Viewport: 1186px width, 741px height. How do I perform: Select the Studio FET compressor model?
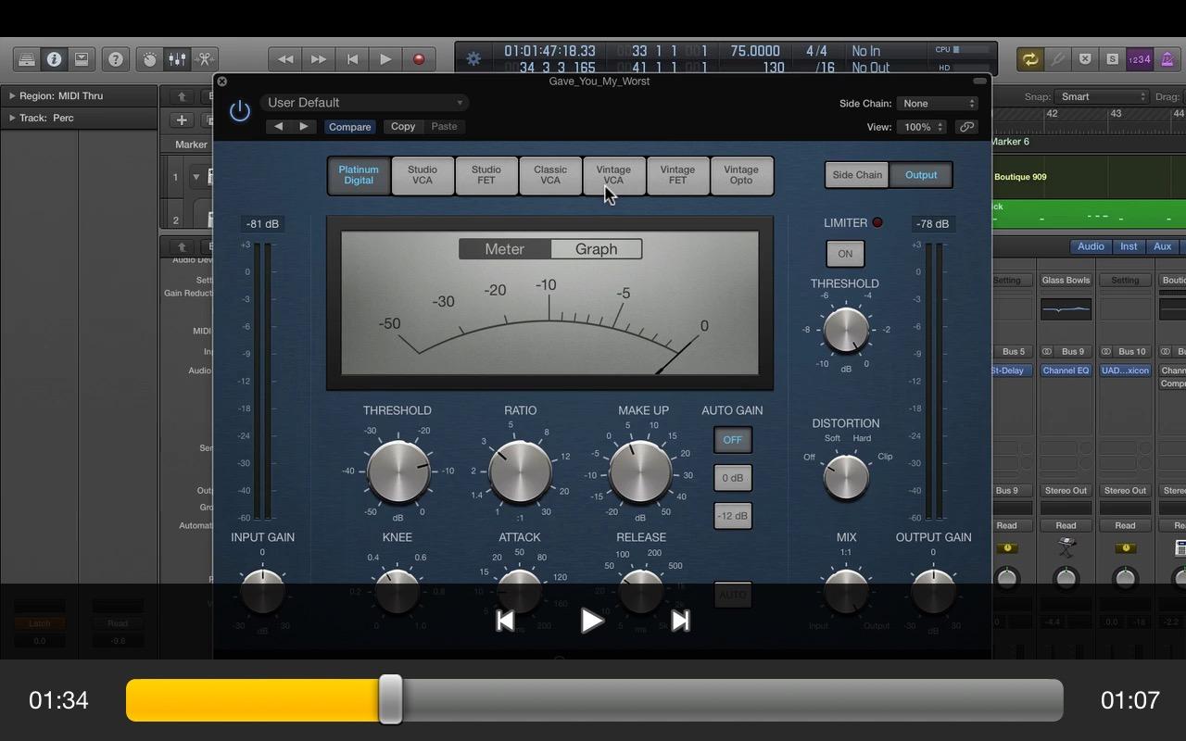point(486,175)
